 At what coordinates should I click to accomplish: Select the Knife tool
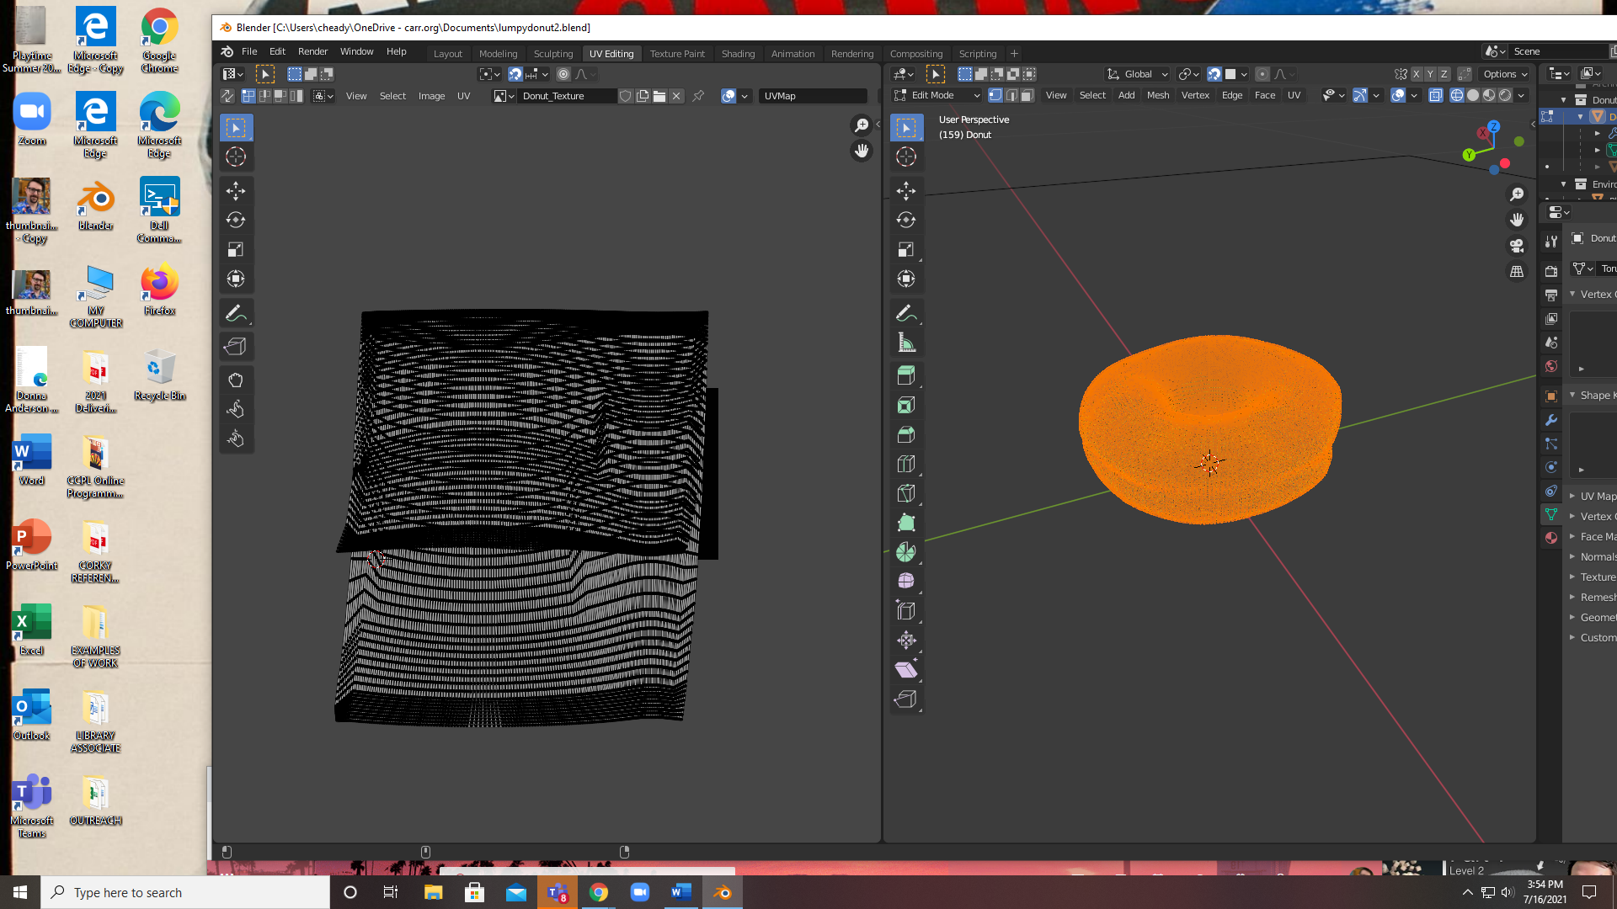point(906,494)
